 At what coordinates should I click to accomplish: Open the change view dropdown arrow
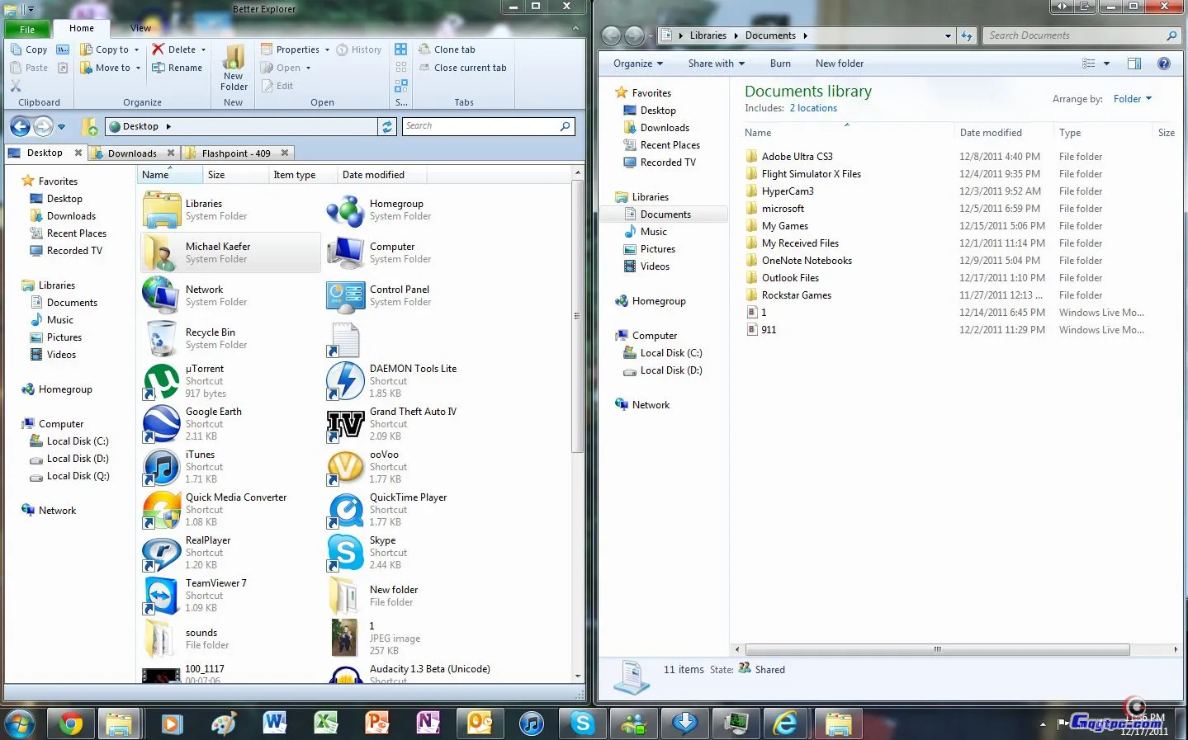1106,64
